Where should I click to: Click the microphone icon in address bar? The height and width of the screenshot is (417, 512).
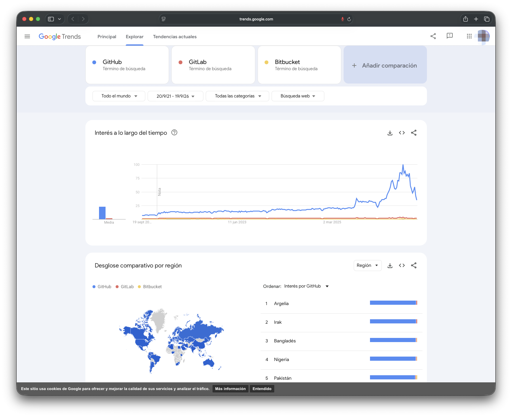click(342, 19)
